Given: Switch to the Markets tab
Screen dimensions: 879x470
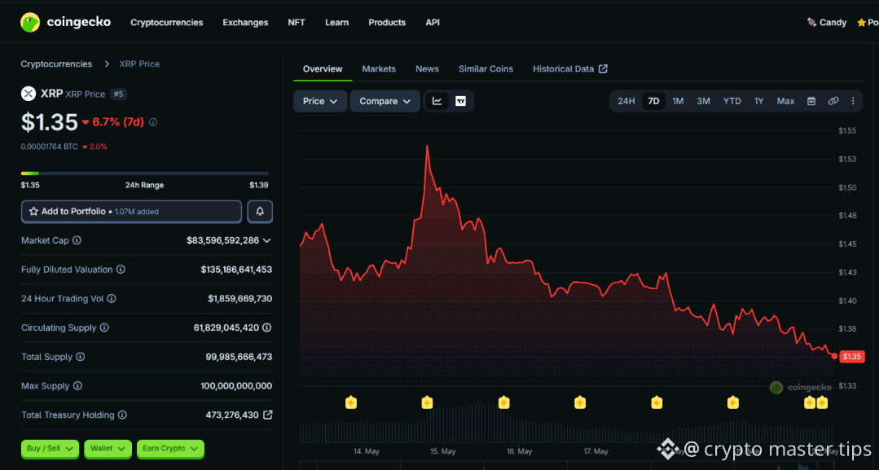Looking at the screenshot, I should coord(379,69).
